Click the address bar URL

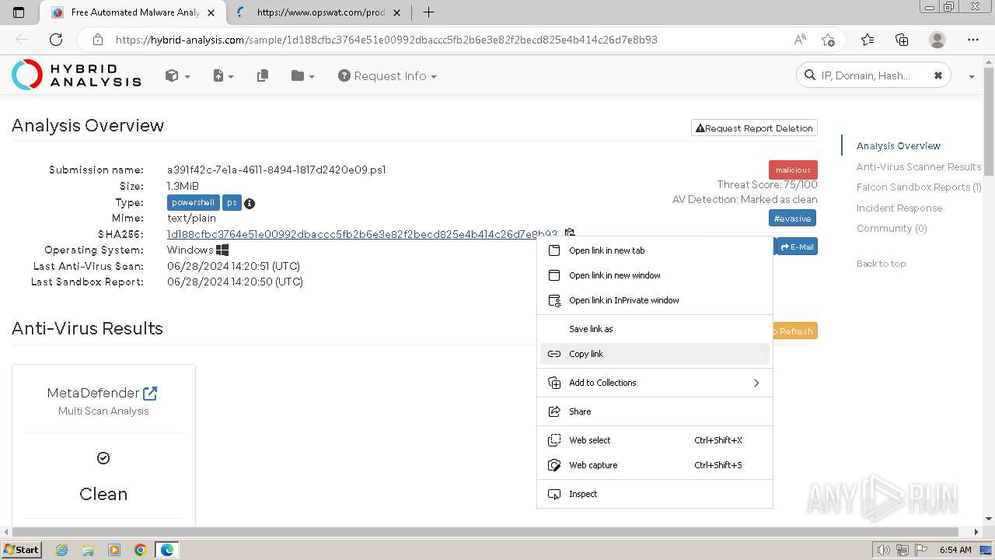click(x=386, y=40)
